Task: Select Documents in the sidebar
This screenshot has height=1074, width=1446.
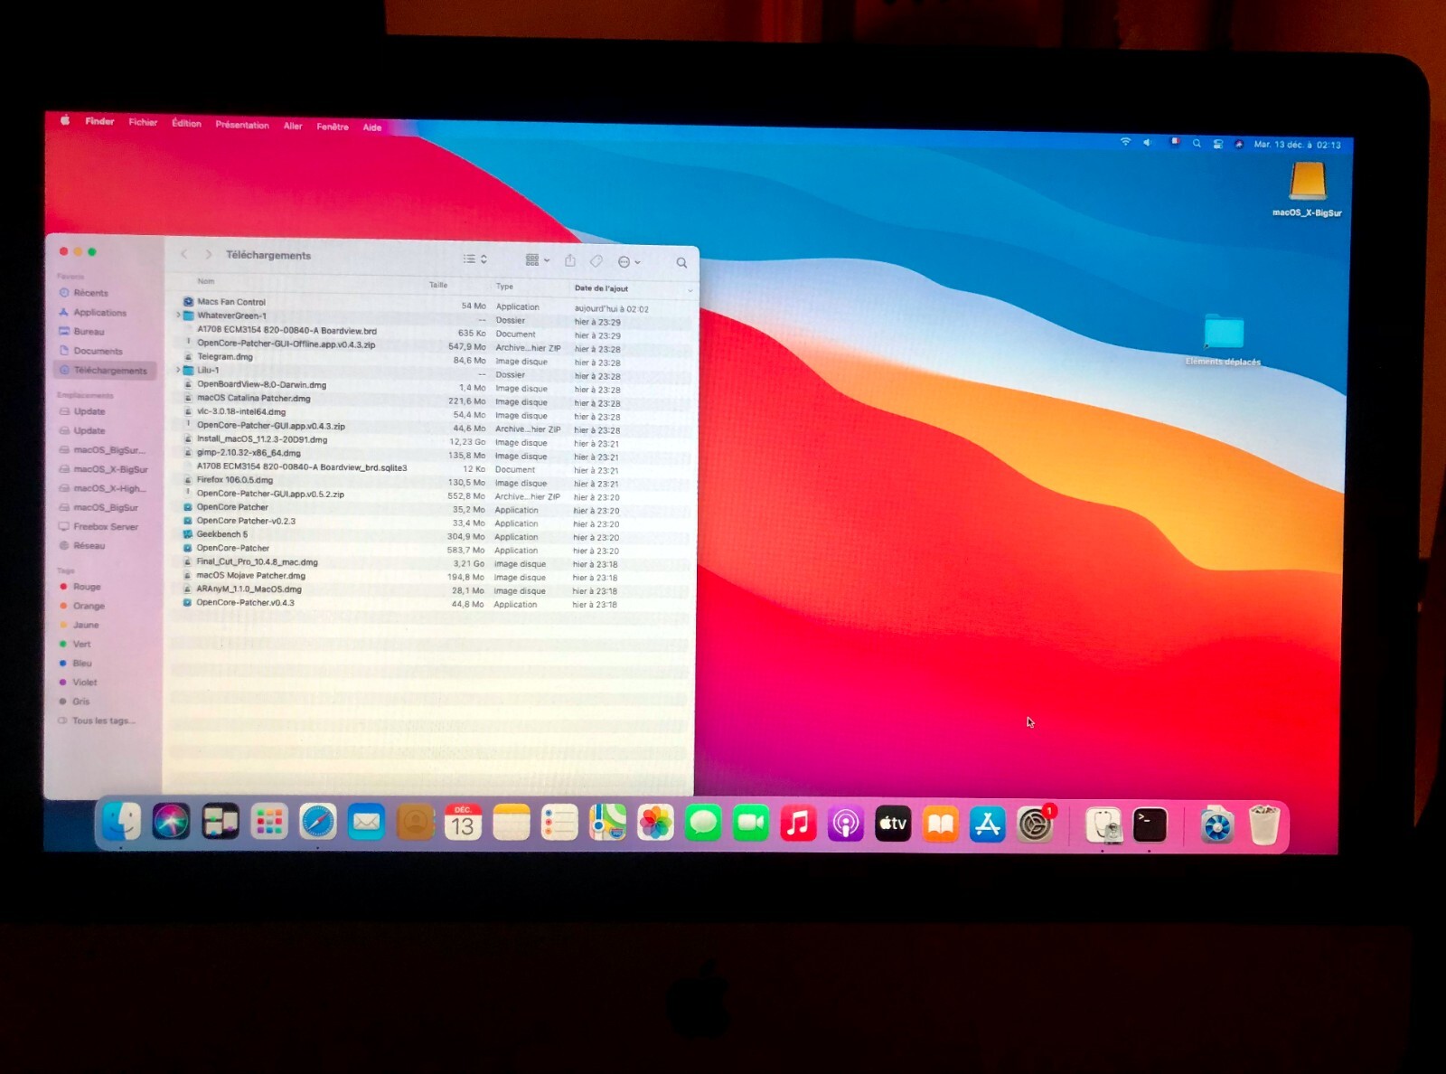Action: (98, 351)
